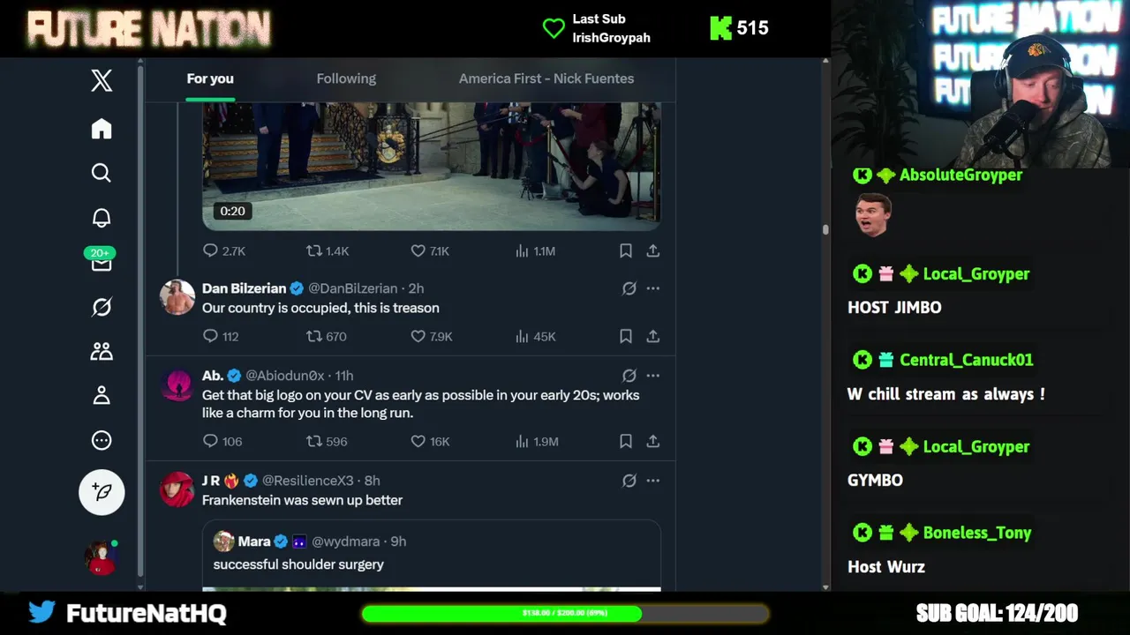The height and width of the screenshot is (635, 1130).
Task: Open Messages with 20+ badge
Action: coord(101,259)
